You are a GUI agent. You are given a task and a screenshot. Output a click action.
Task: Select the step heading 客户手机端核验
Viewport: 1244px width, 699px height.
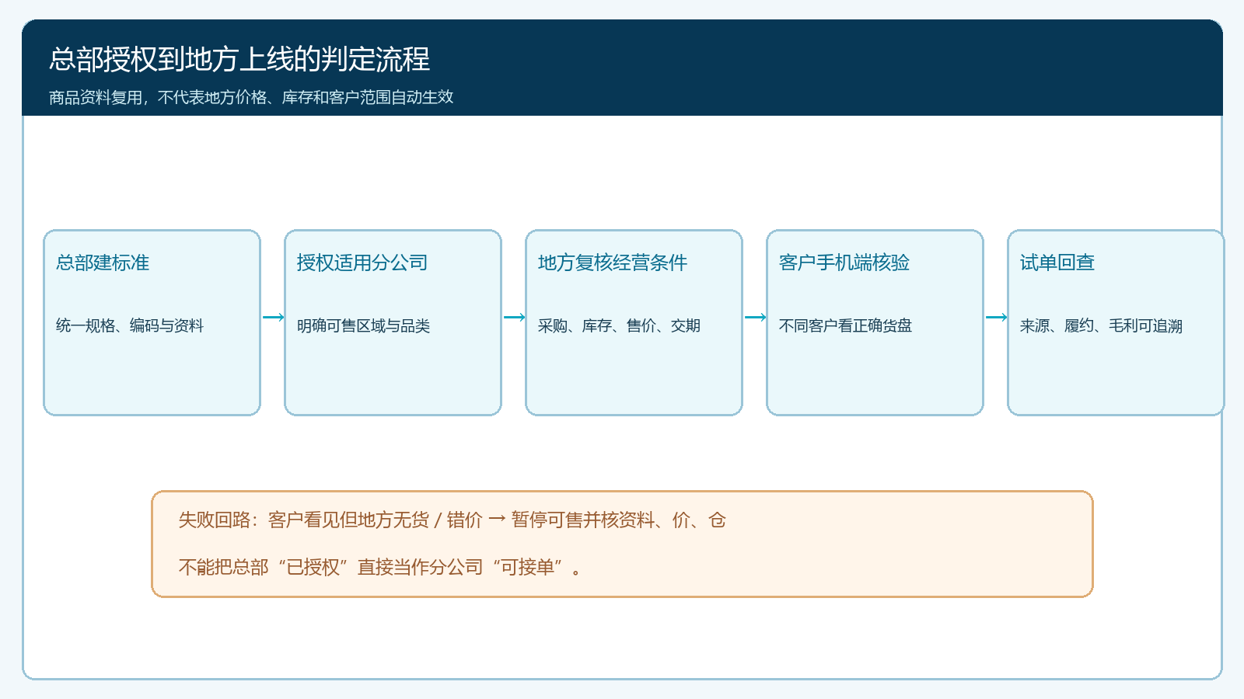[844, 263]
